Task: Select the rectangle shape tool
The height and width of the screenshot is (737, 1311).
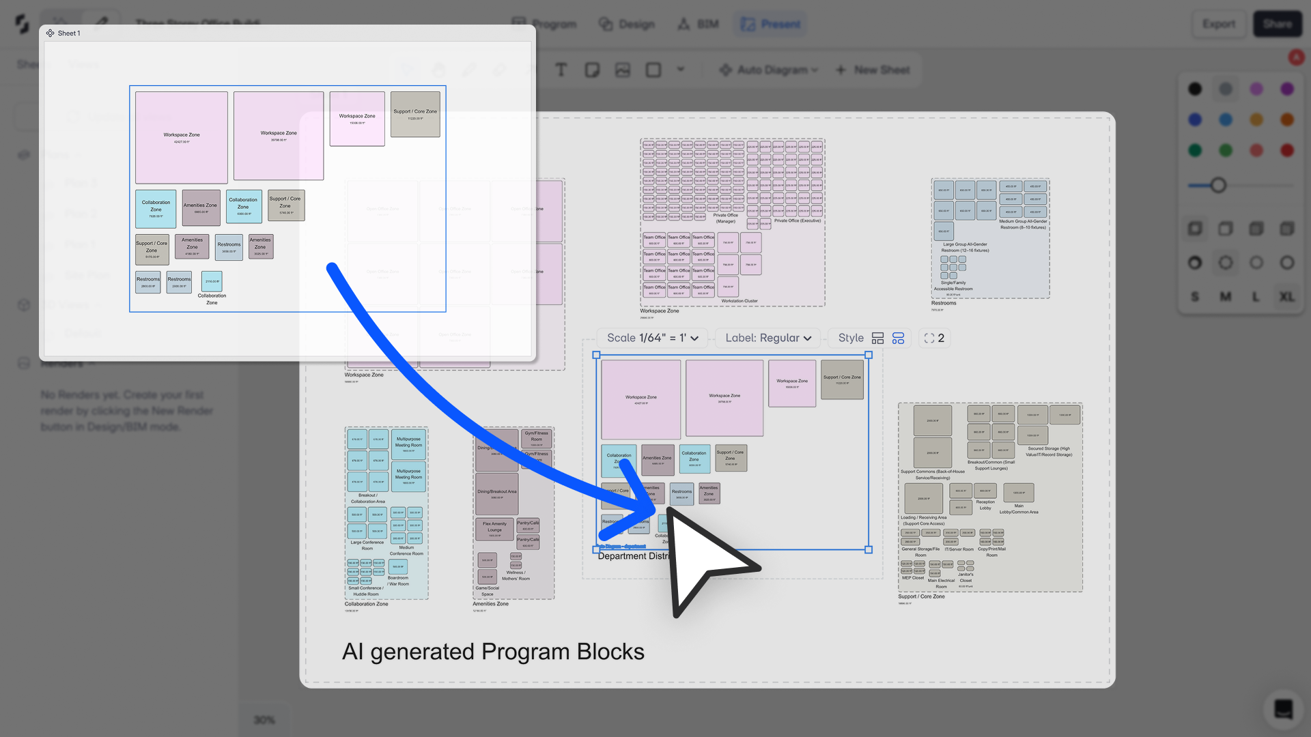Action: pos(653,70)
